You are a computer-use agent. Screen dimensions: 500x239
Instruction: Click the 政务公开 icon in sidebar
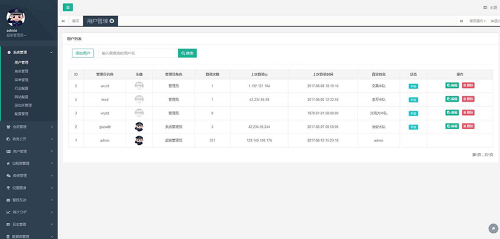pyautogui.click(x=9, y=139)
